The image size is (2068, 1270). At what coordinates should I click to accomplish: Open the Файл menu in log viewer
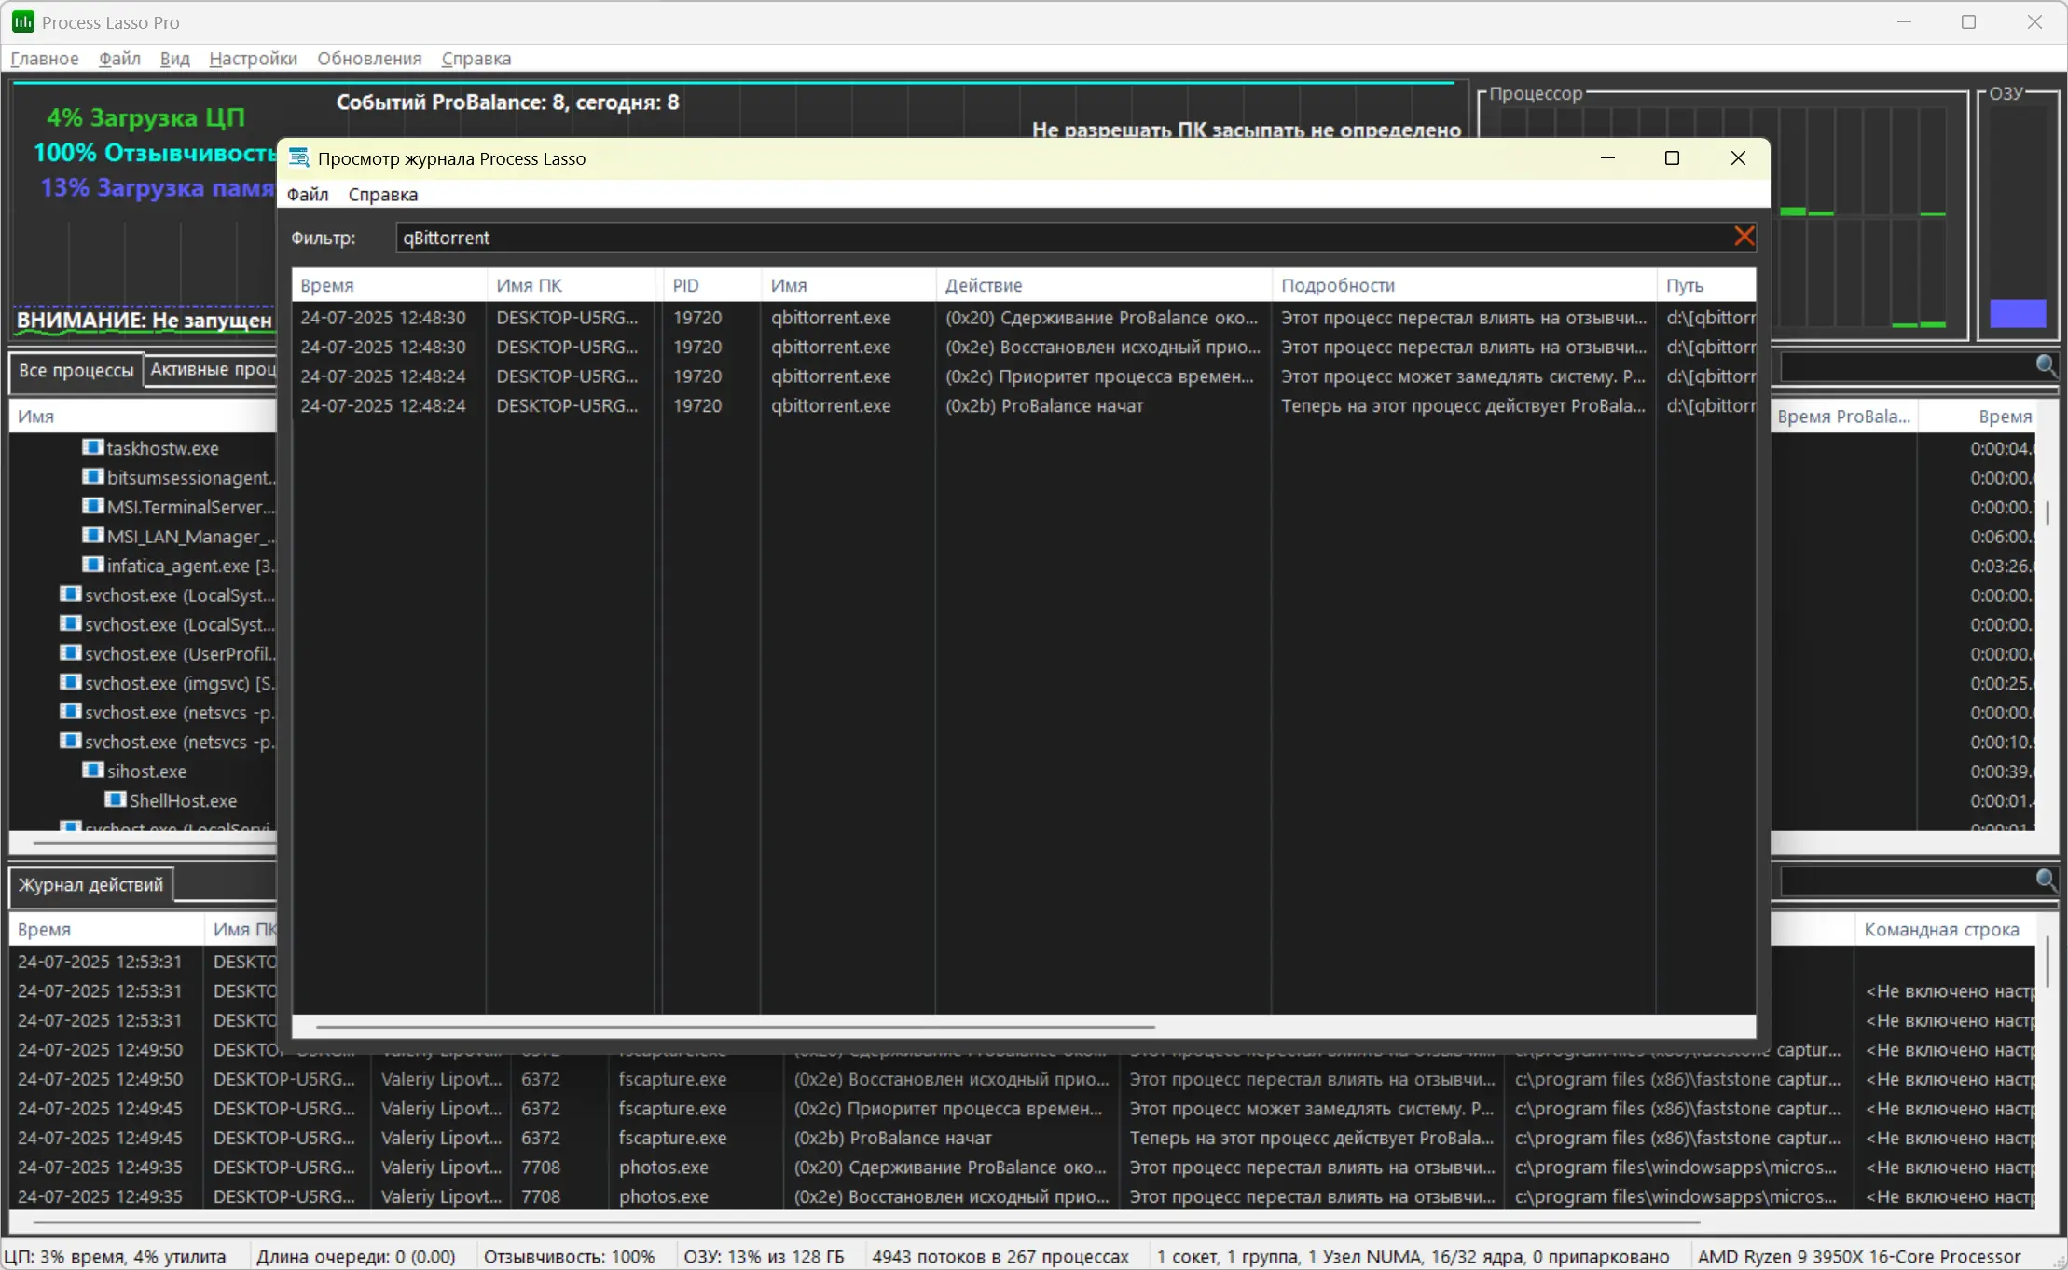[308, 195]
